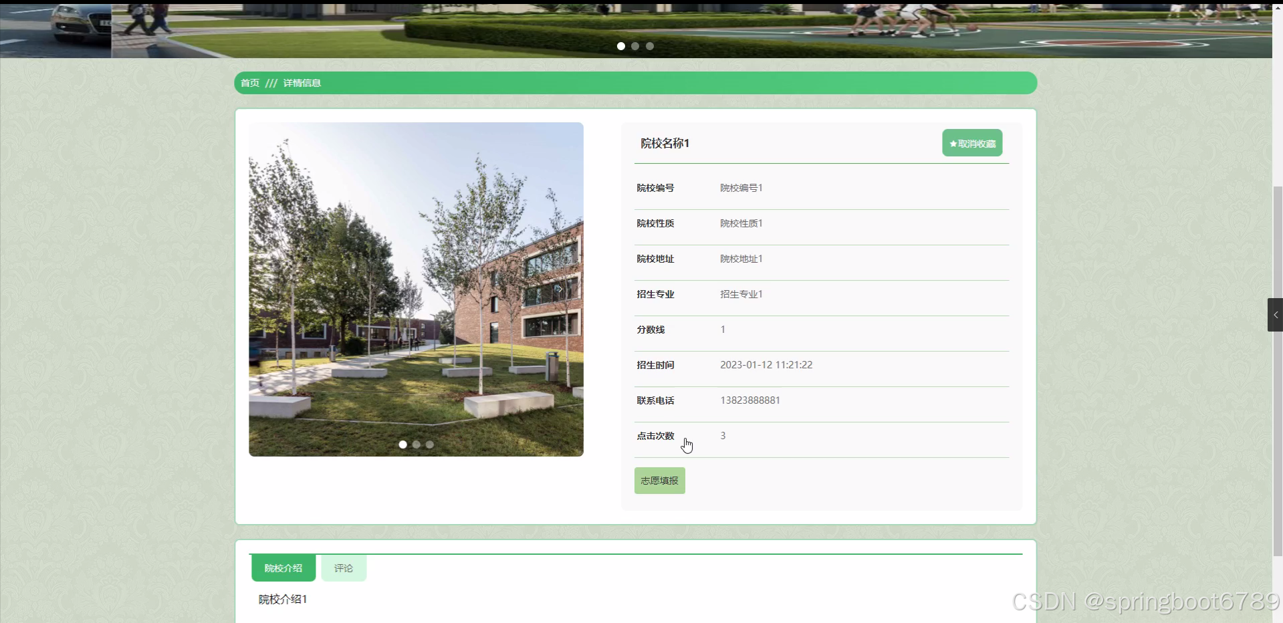1283x623 pixels.
Task: Click the 院校介绍1 description text
Action: tap(283, 600)
